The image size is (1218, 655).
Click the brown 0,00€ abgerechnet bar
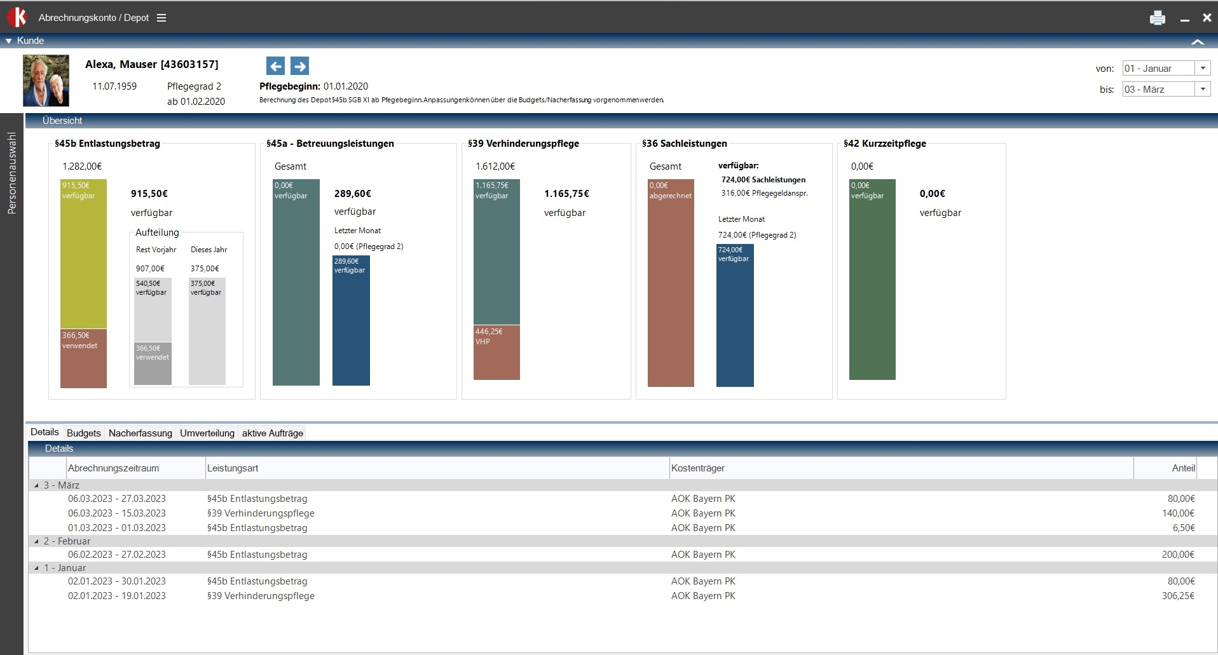tap(671, 283)
